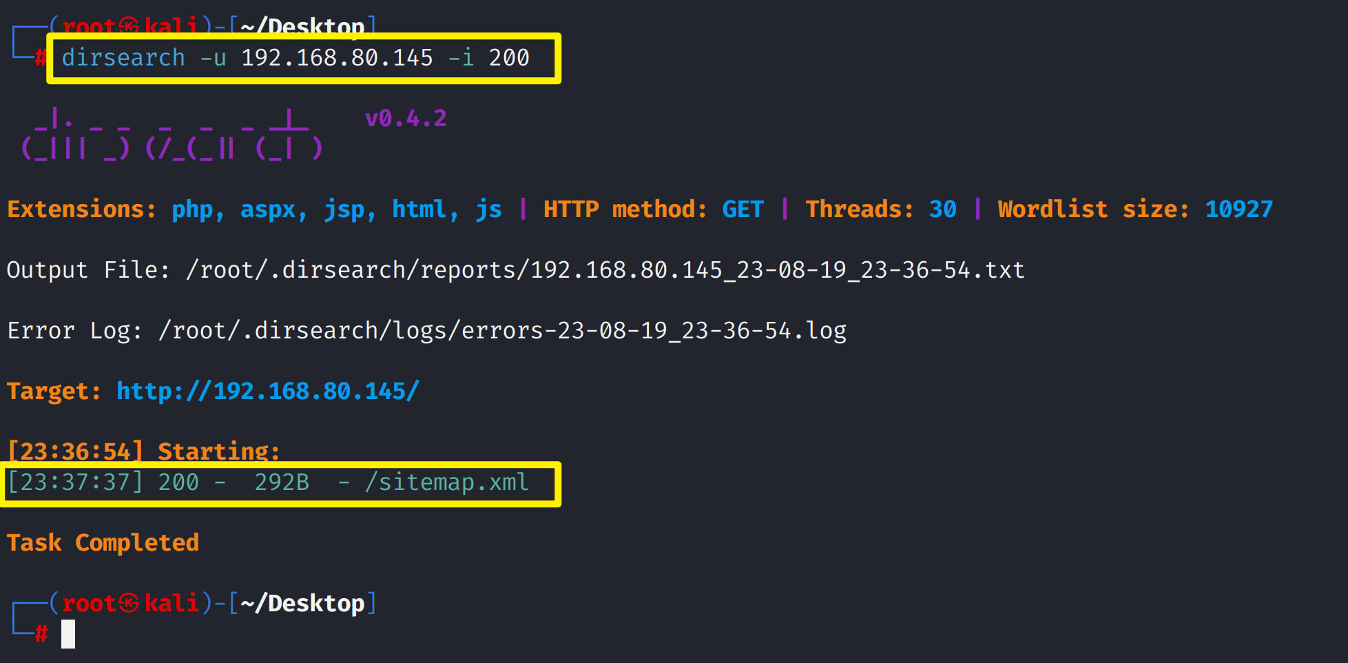Click the js extension entry
The height and width of the screenshot is (663, 1348).
click(x=488, y=210)
